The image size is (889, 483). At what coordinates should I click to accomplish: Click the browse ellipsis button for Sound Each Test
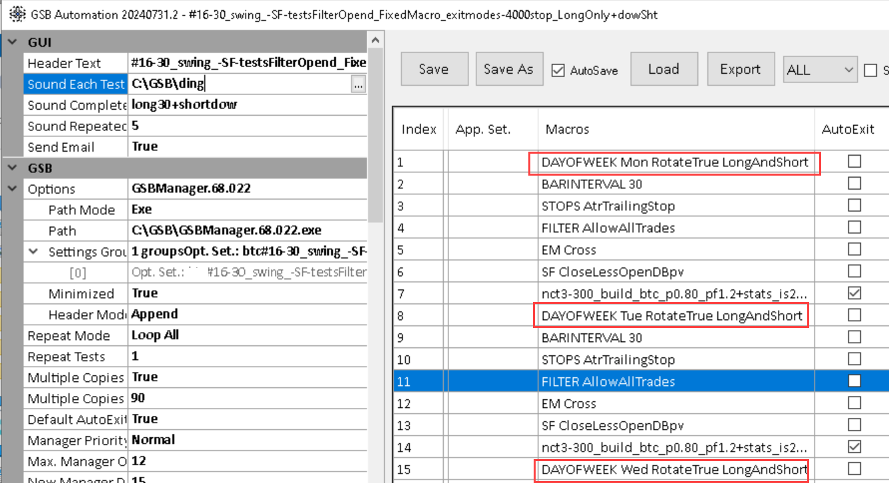[x=359, y=84]
